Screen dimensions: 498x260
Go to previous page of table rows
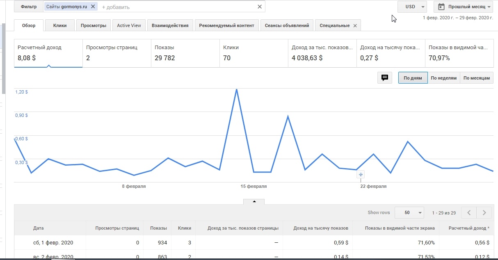469,212
